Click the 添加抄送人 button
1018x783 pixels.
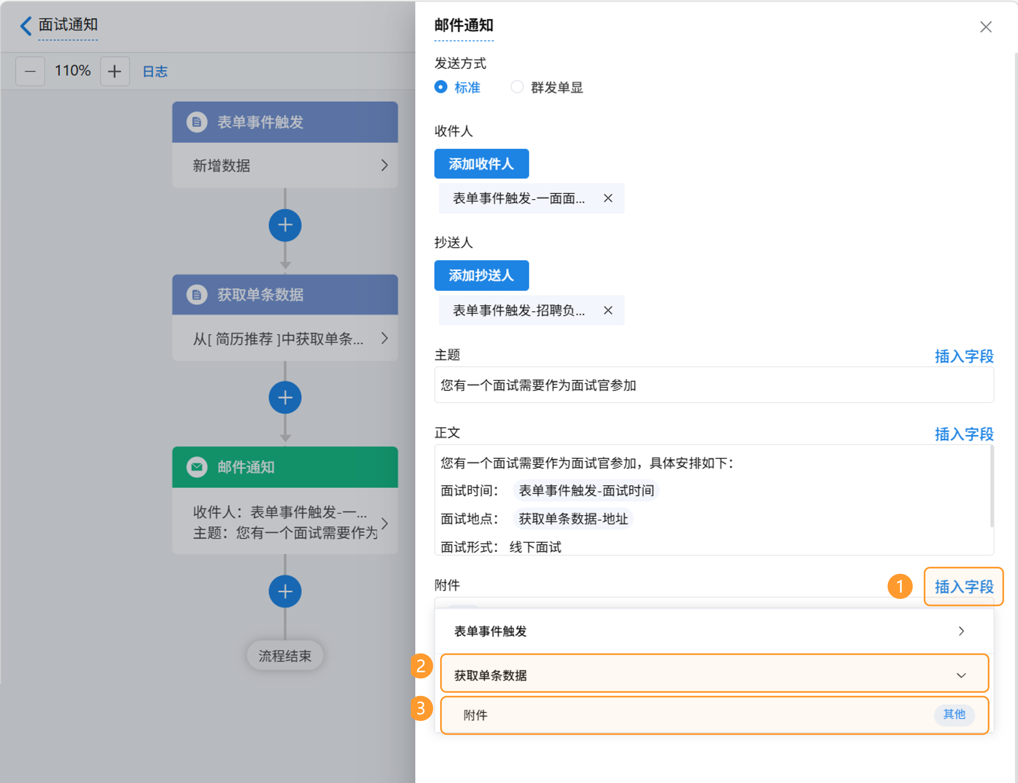pos(481,275)
